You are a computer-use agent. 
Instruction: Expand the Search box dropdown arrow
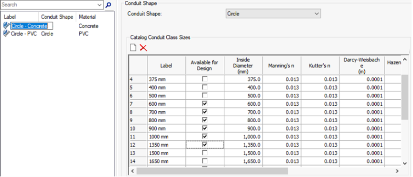[99, 5]
